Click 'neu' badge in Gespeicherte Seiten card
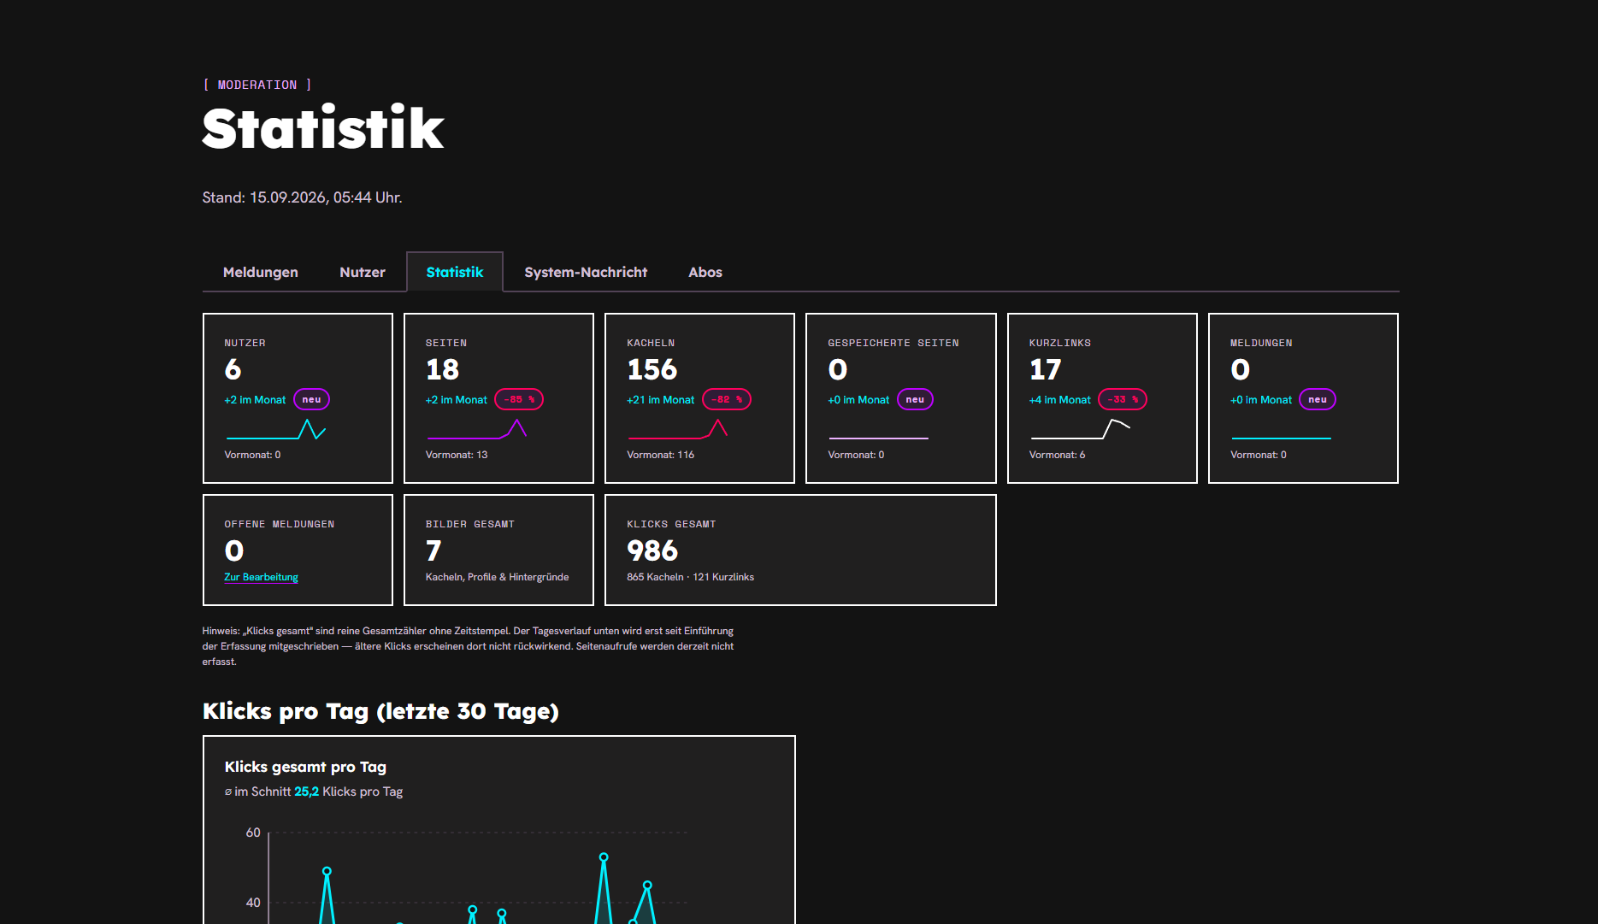Screen dimensions: 1598x924 coord(915,399)
